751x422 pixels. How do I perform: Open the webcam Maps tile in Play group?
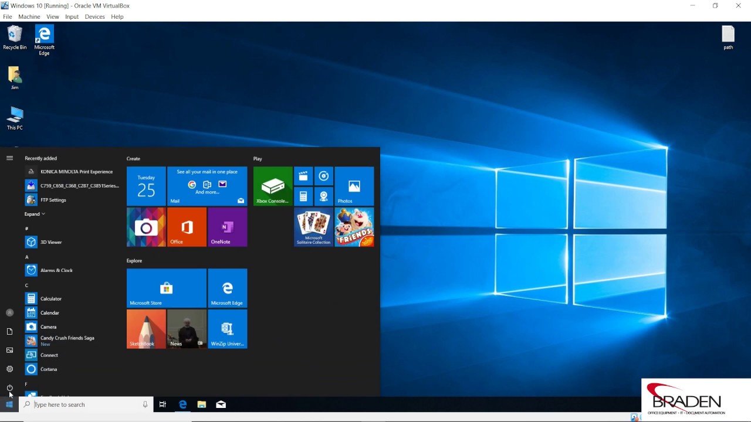324,196
